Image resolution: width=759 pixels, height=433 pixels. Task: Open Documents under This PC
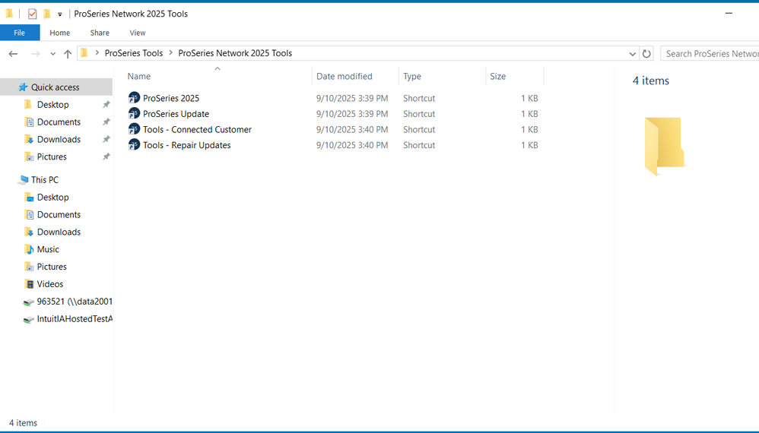[59, 214]
